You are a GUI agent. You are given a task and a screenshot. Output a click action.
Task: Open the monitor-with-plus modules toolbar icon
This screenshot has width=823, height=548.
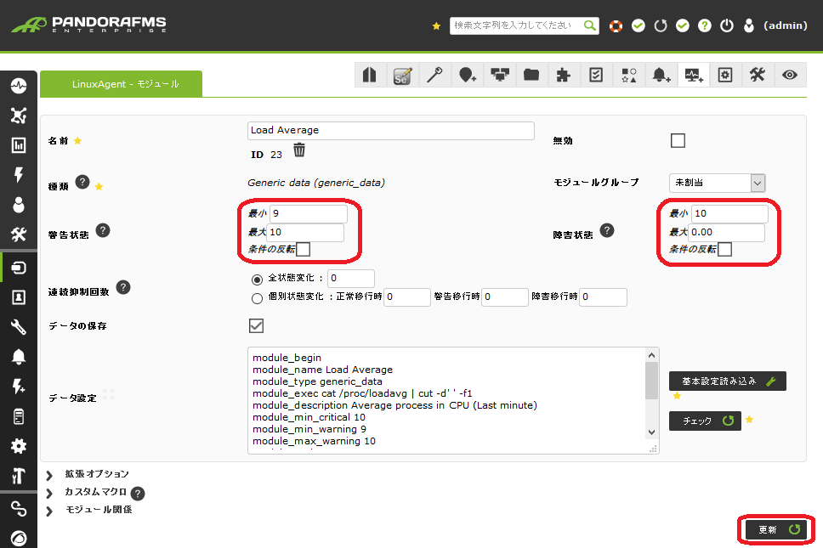(x=694, y=75)
